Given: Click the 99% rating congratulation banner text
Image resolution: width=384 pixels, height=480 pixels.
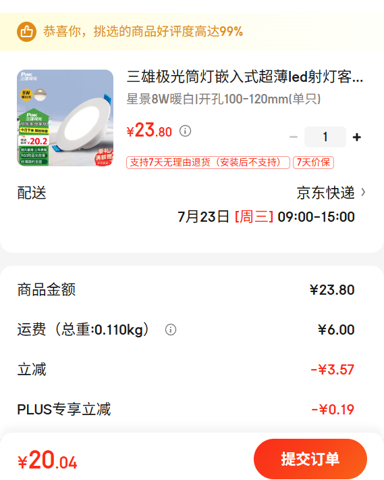Looking at the screenshot, I should (143, 31).
